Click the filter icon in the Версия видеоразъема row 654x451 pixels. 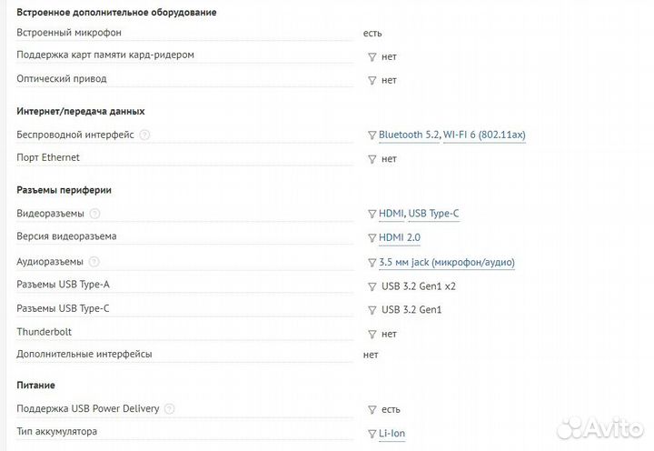(372, 238)
